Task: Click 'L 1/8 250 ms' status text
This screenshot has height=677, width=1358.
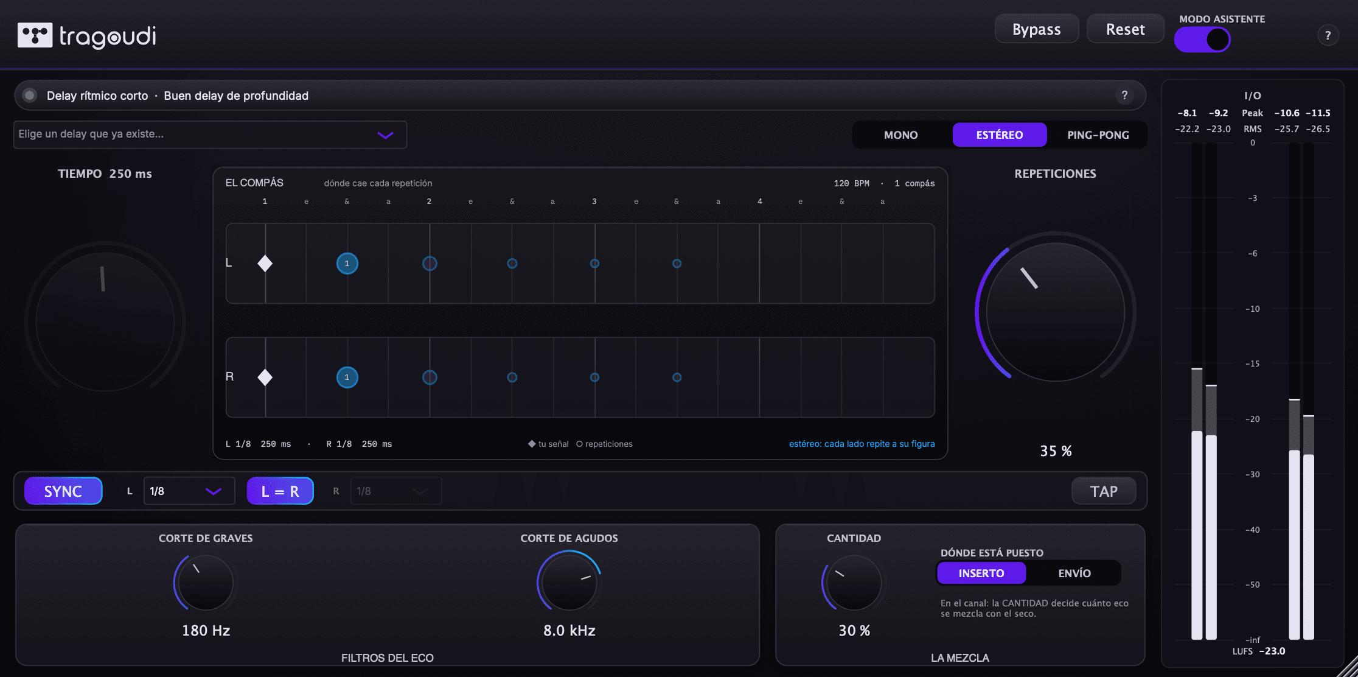Action: [258, 444]
